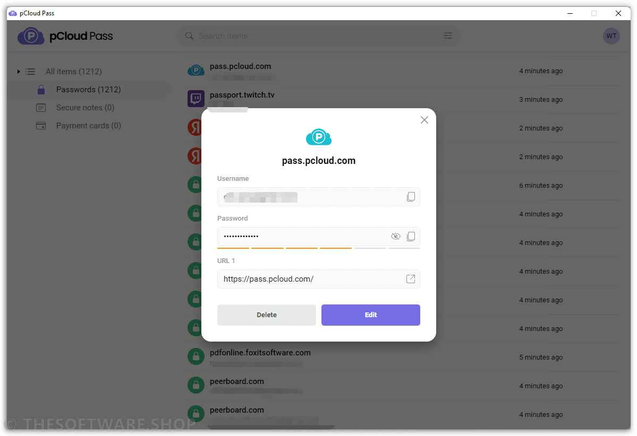Open the search filter options icon
The height and width of the screenshot is (436, 637).
(448, 36)
